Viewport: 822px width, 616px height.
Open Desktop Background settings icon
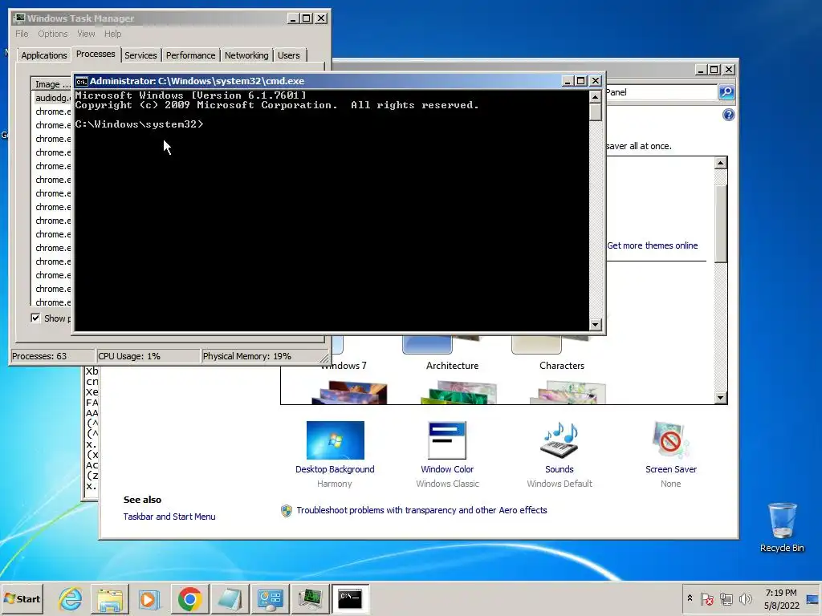tap(336, 440)
